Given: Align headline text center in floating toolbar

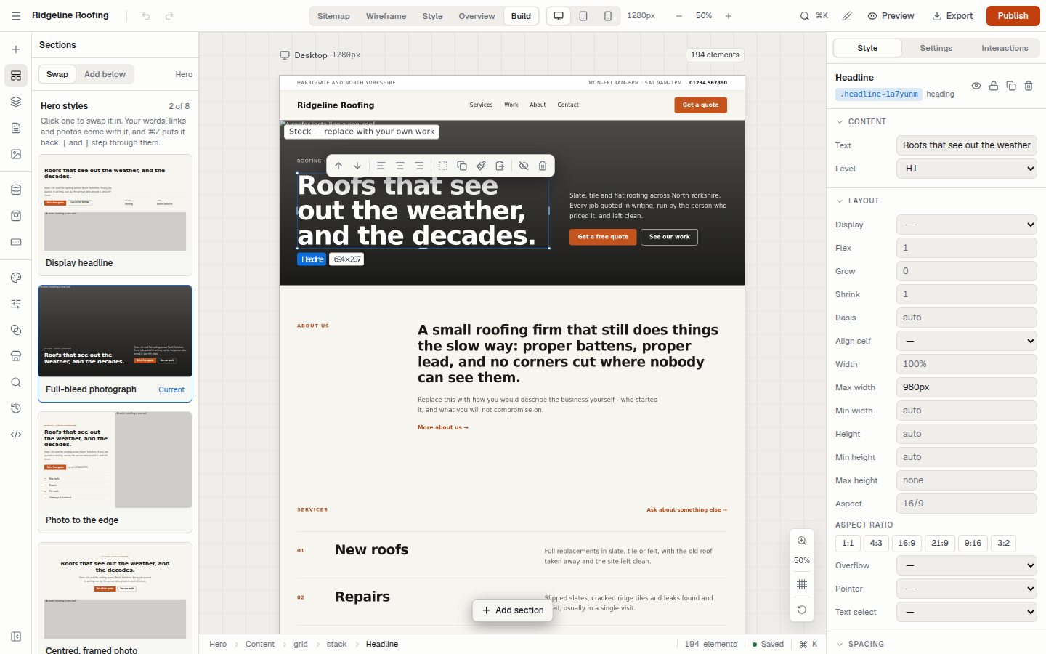Looking at the screenshot, I should tap(400, 166).
